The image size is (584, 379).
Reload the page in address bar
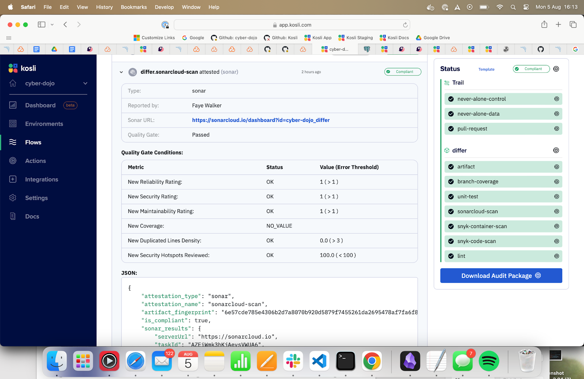pos(405,25)
